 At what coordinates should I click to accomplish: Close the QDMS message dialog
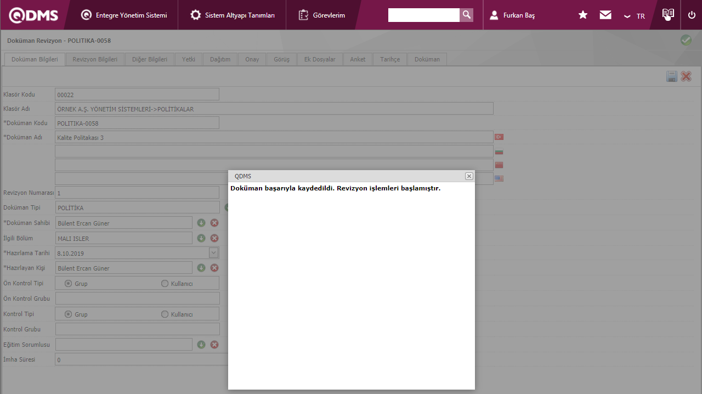pos(469,176)
